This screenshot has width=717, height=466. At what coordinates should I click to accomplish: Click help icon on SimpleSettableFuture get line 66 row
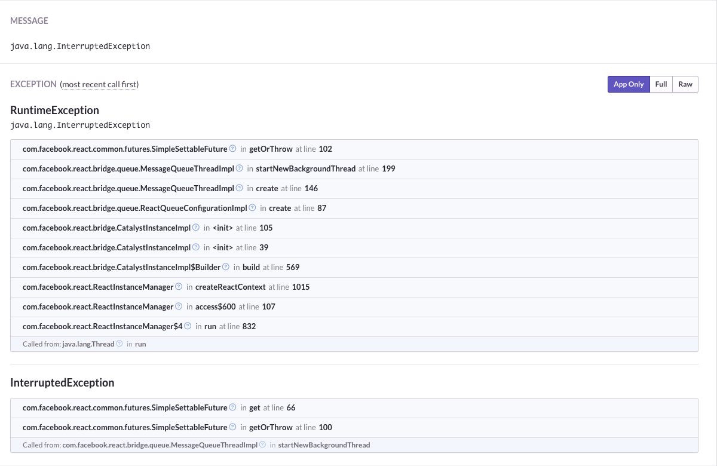pyautogui.click(x=233, y=407)
